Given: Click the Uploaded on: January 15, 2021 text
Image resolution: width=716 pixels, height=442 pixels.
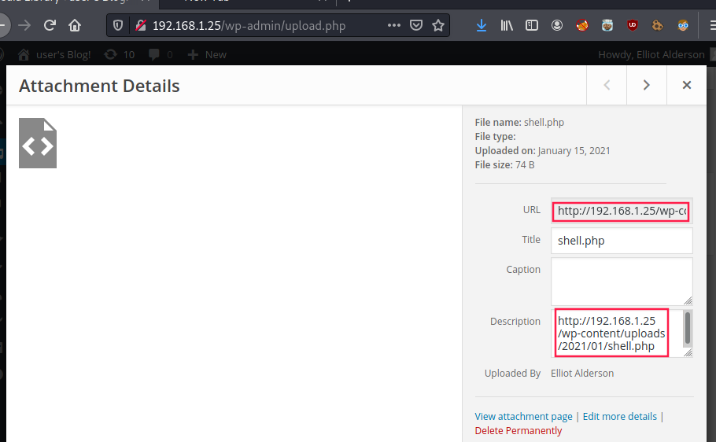Looking at the screenshot, I should [542, 151].
